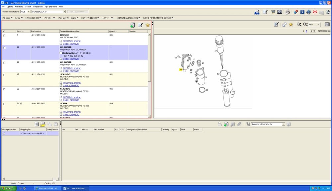
Task: Click the envelope mail icon in main toolbar
Action: point(321,12)
